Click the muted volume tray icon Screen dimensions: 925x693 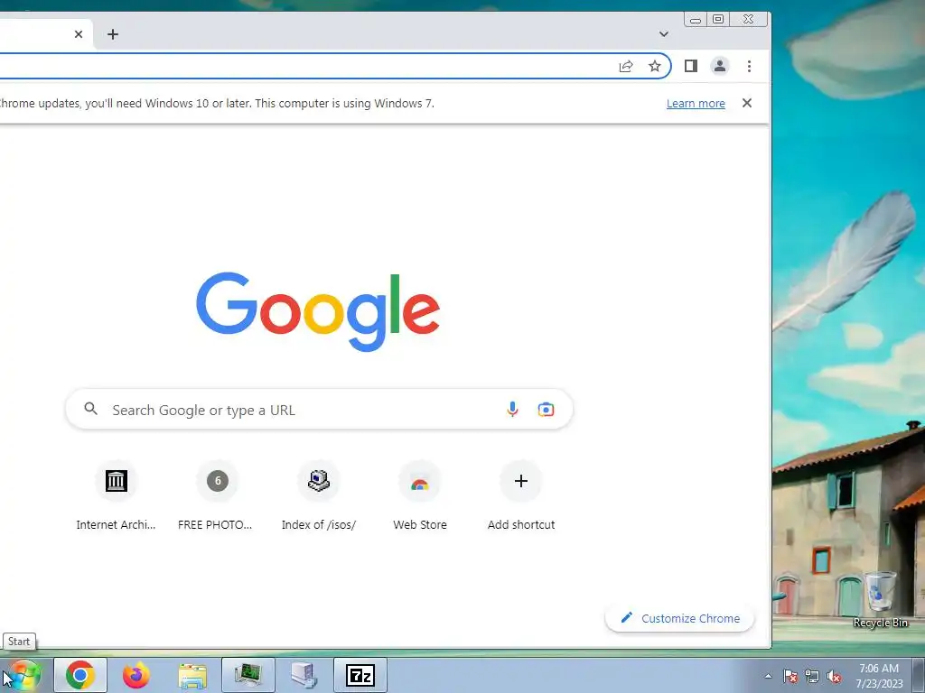pyautogui.click(x=834, y=676)
